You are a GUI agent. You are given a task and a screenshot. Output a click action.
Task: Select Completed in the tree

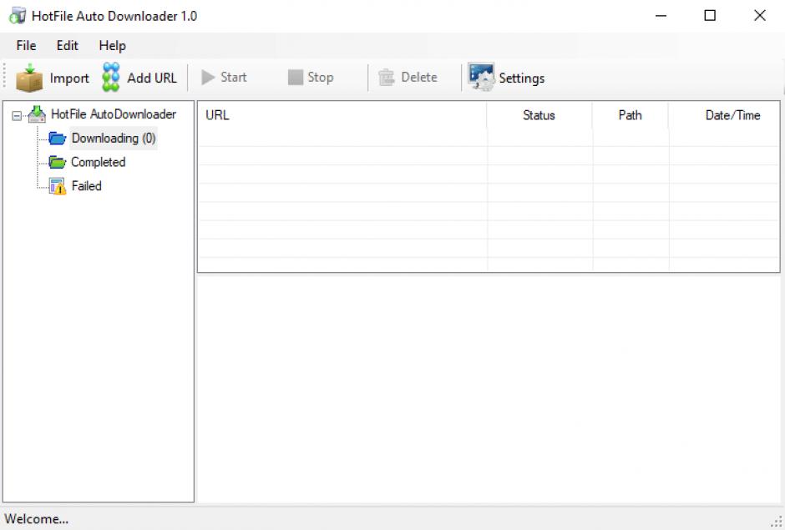pos(99,162)
